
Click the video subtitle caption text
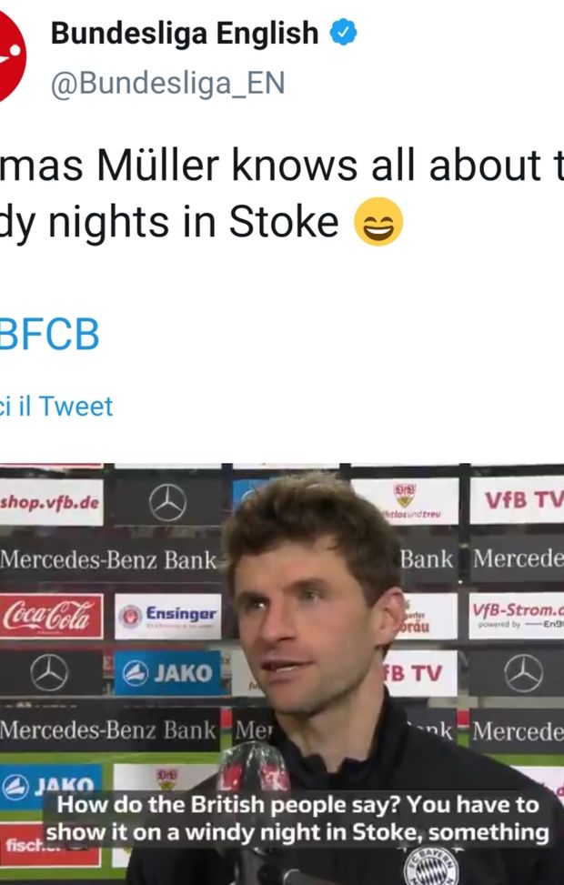[297, 819]
